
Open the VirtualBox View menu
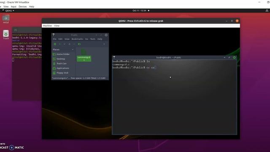(6, 7)
